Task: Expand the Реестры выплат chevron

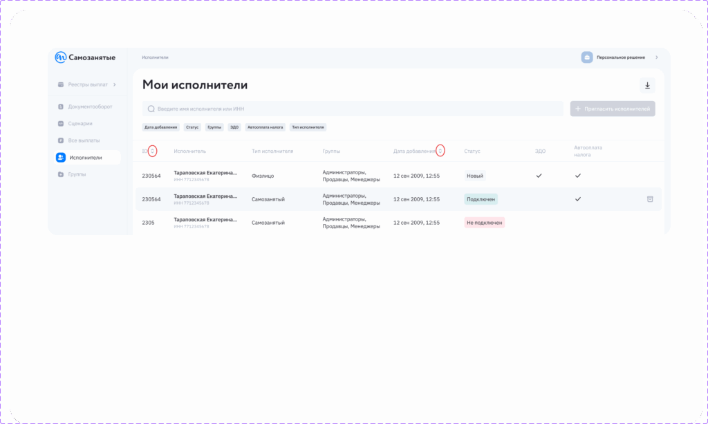Action: click(115, 84)
